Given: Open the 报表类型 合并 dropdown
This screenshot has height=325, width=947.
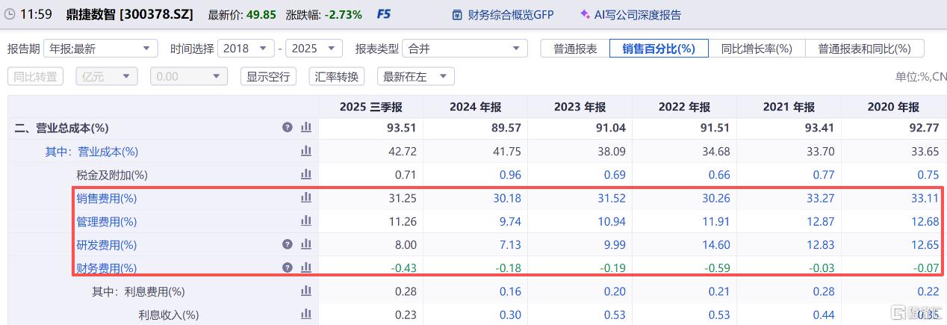Looking at the screenshot, I should coord(465,49).
